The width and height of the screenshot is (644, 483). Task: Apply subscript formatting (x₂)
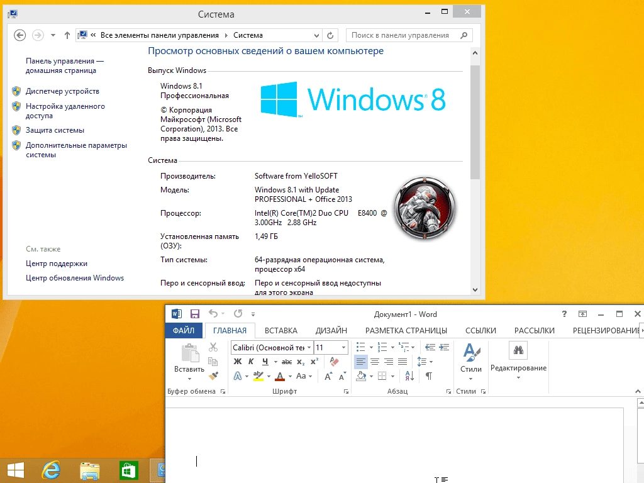301,362
